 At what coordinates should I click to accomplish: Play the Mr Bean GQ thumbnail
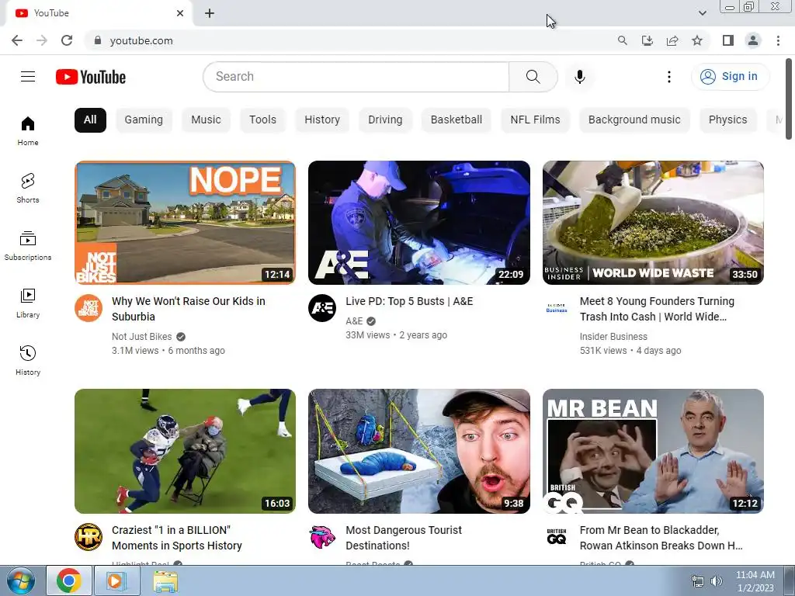[653, 451]
